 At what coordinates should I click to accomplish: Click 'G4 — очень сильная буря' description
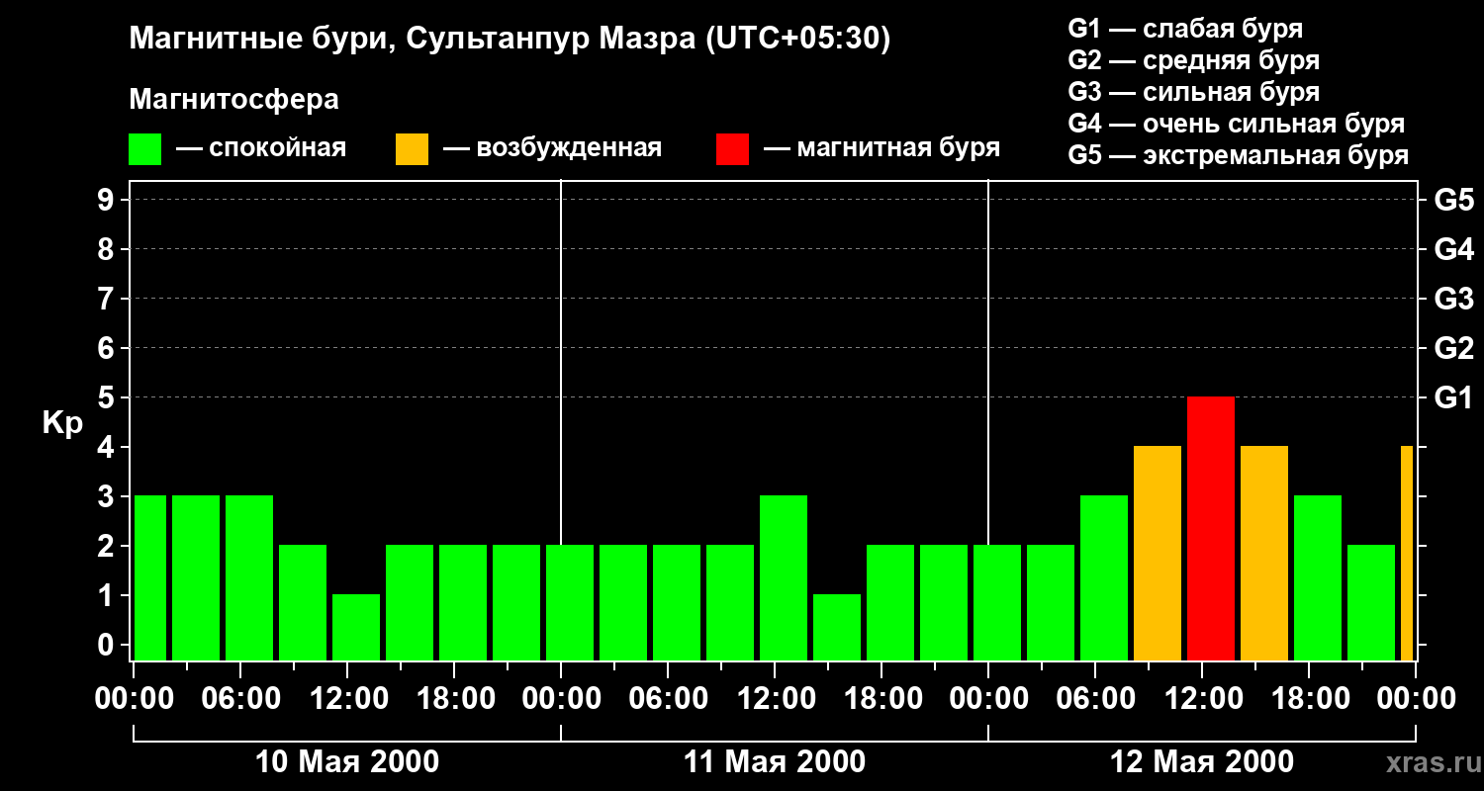coord(1236,124)
